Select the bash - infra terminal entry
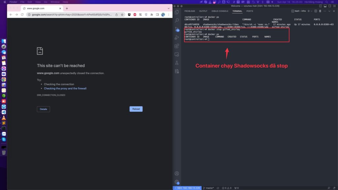This screenshot has width=338, height=190. tap(298, 11)
